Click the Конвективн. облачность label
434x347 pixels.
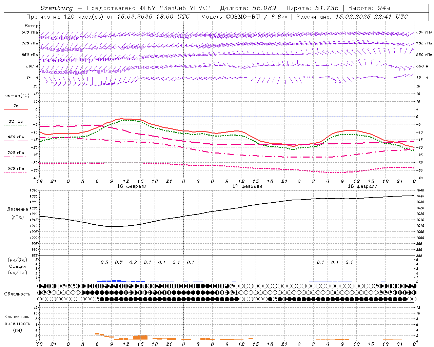pos(17,320)
